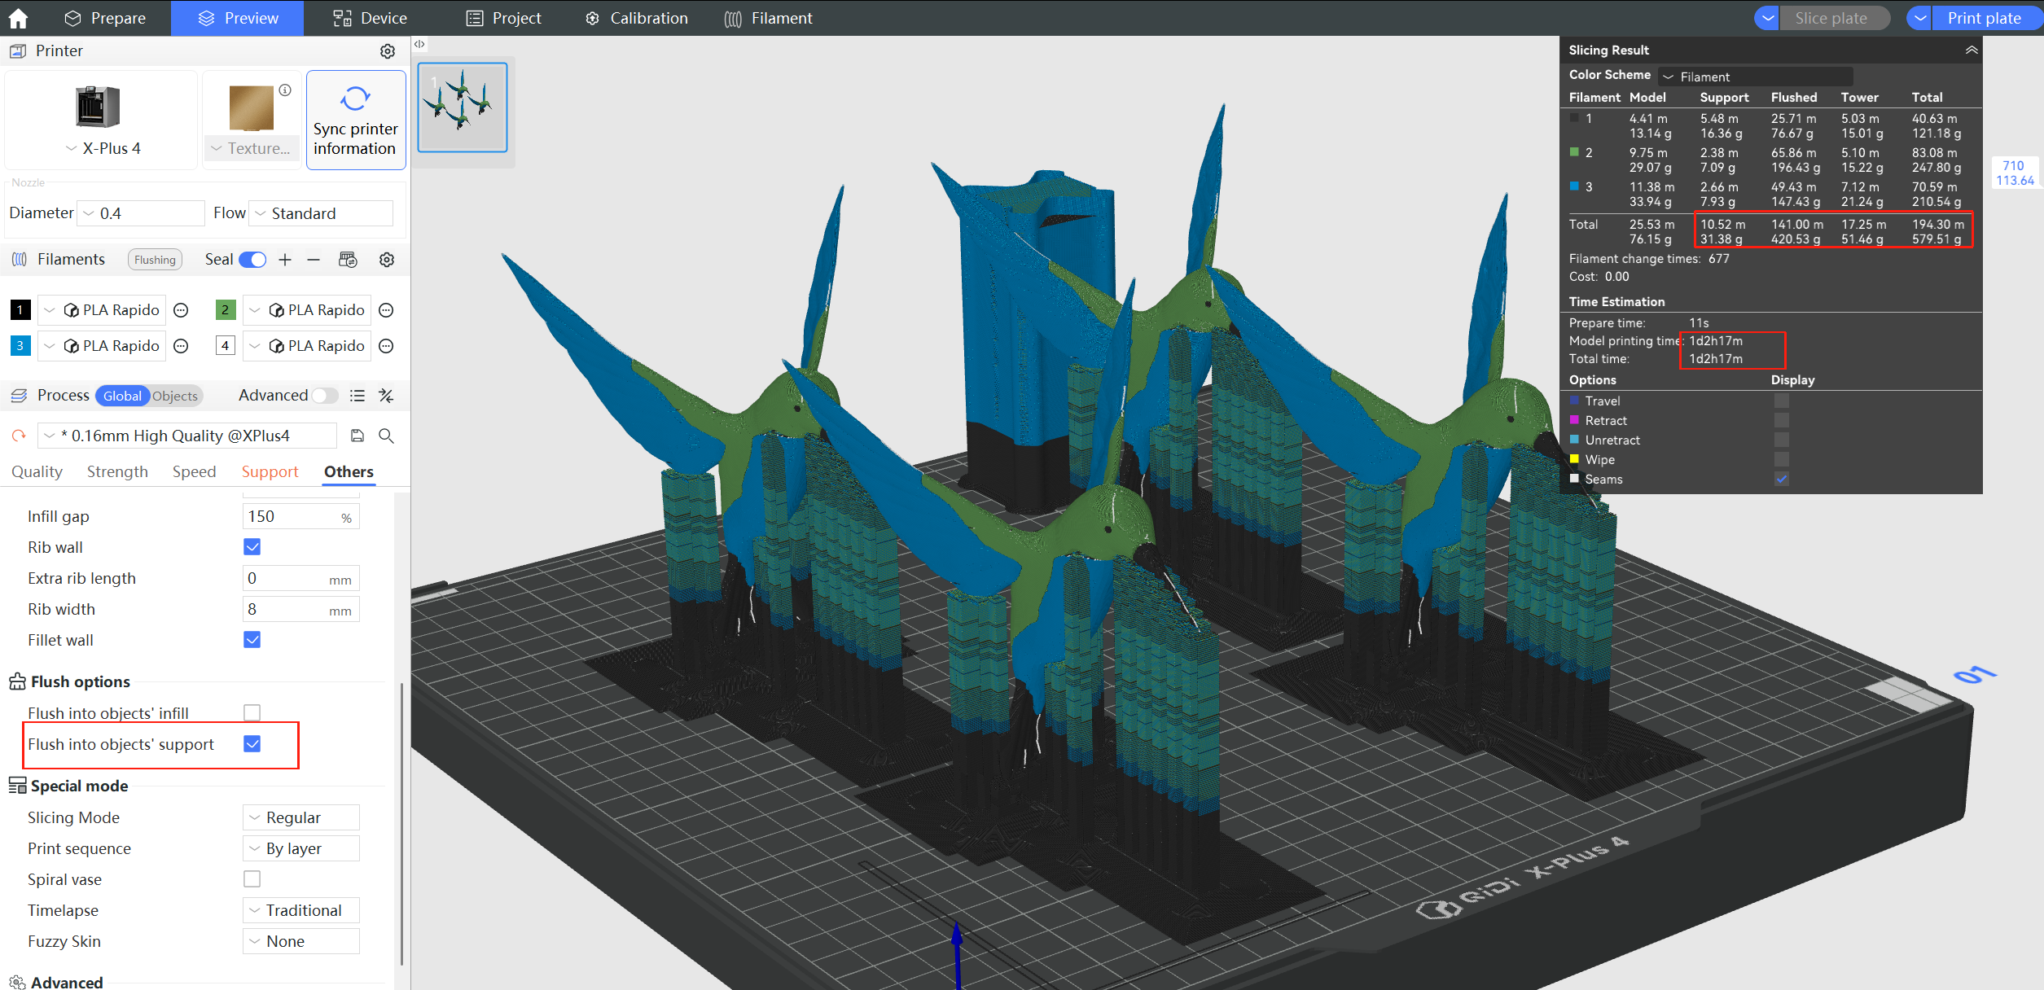Open nozzle Diameter dropdown
This screenshot has width=2044, height=990.
click(x=141, y=213)
